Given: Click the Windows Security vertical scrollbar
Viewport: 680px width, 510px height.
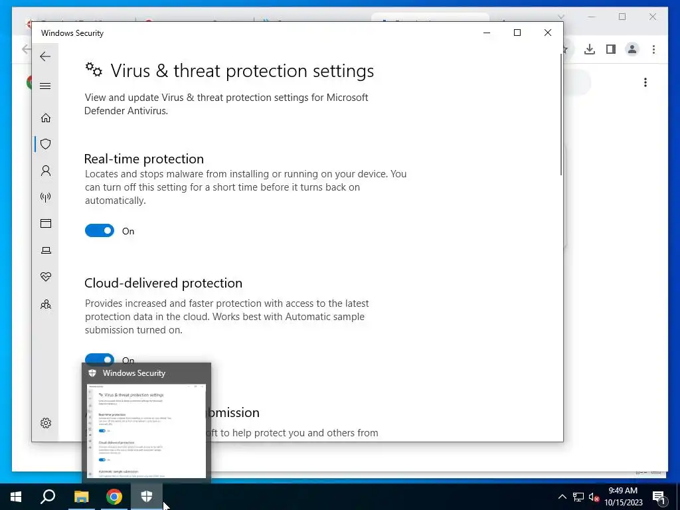Looking at the screenshot, I should coord(561,114).
